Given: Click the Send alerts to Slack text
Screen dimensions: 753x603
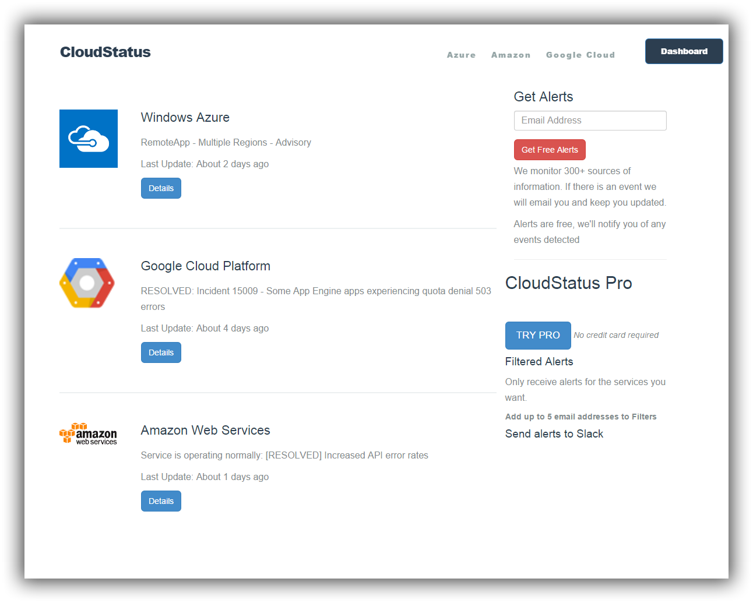Looking at the screenshot, I should coord(554,434).
